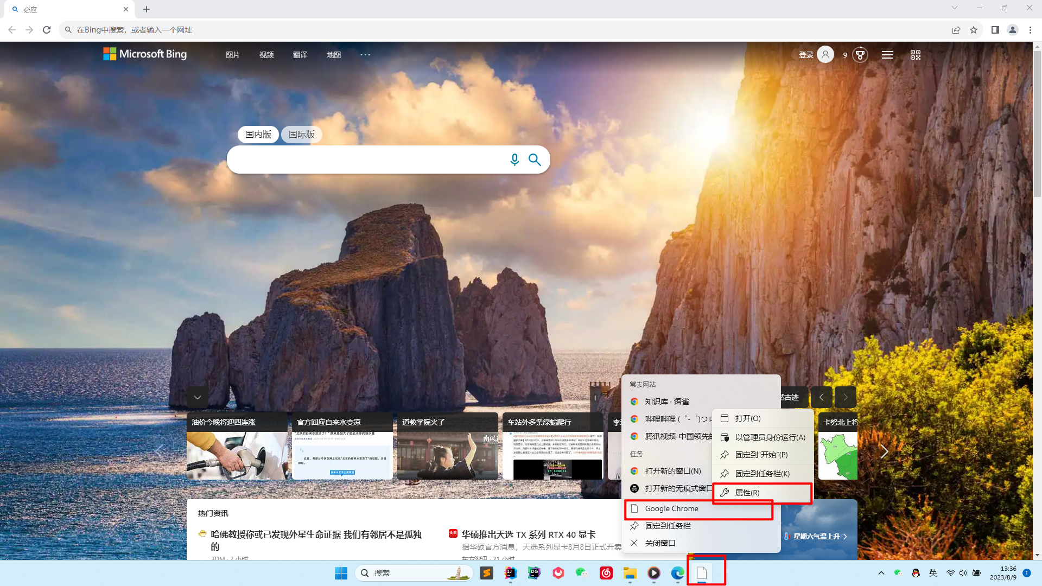
Task: Open DataGrip from the taskbar
Action: point(535,573)
